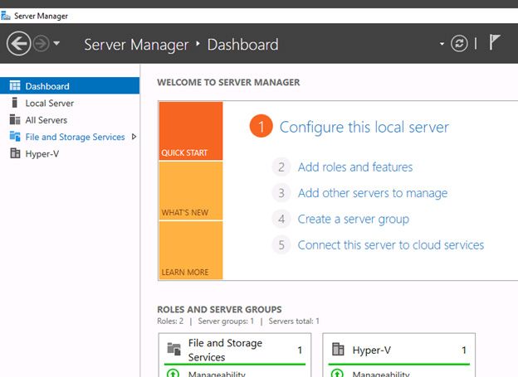518x377 pixels.
Task: Click Connect this server to cloud services
Action: 390,245
